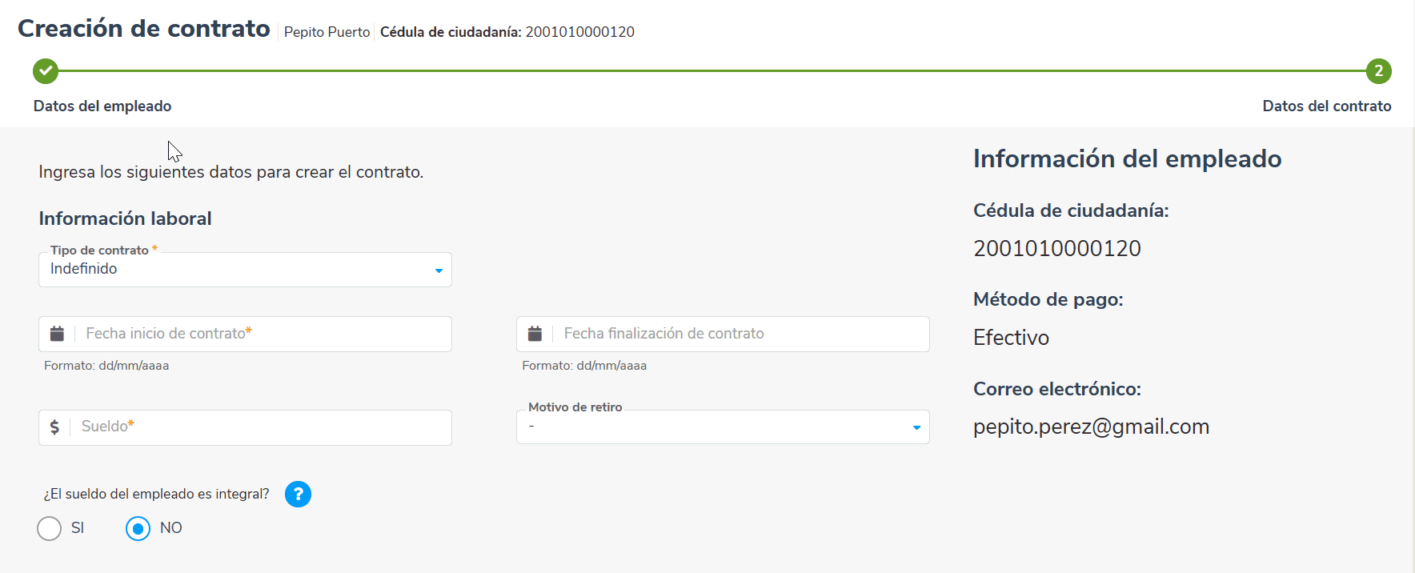Click the calendar icon for contract start date

pyautogui.click(x=57, y=334)
